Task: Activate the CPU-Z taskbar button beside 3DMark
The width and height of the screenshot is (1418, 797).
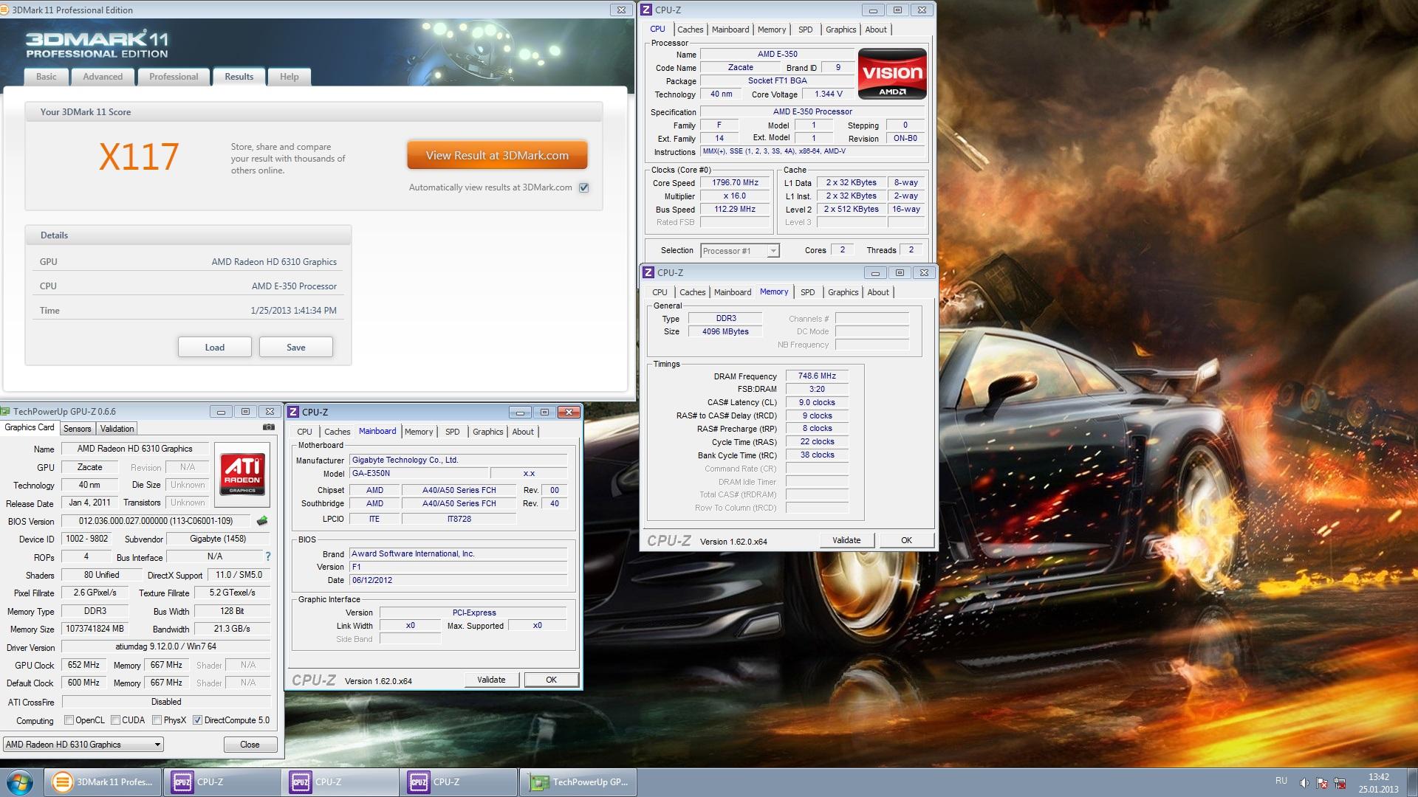Action: click(222, 782)
